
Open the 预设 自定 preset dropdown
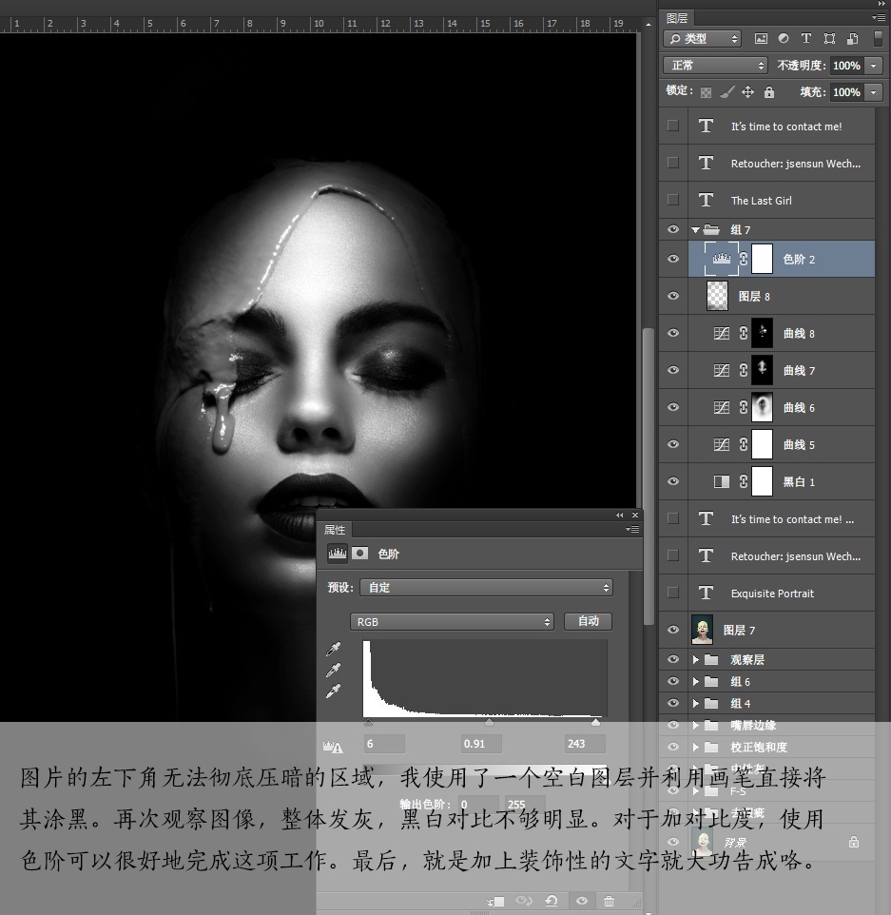pos(486,588)
